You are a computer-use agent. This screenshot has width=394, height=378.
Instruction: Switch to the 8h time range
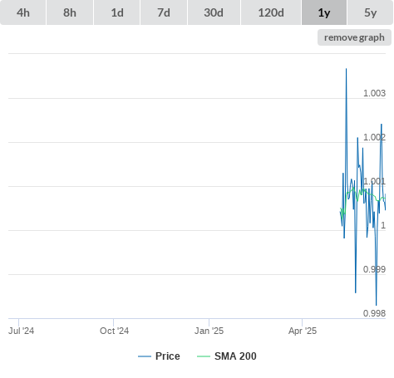pyautogui.click(x=70, y=12)
